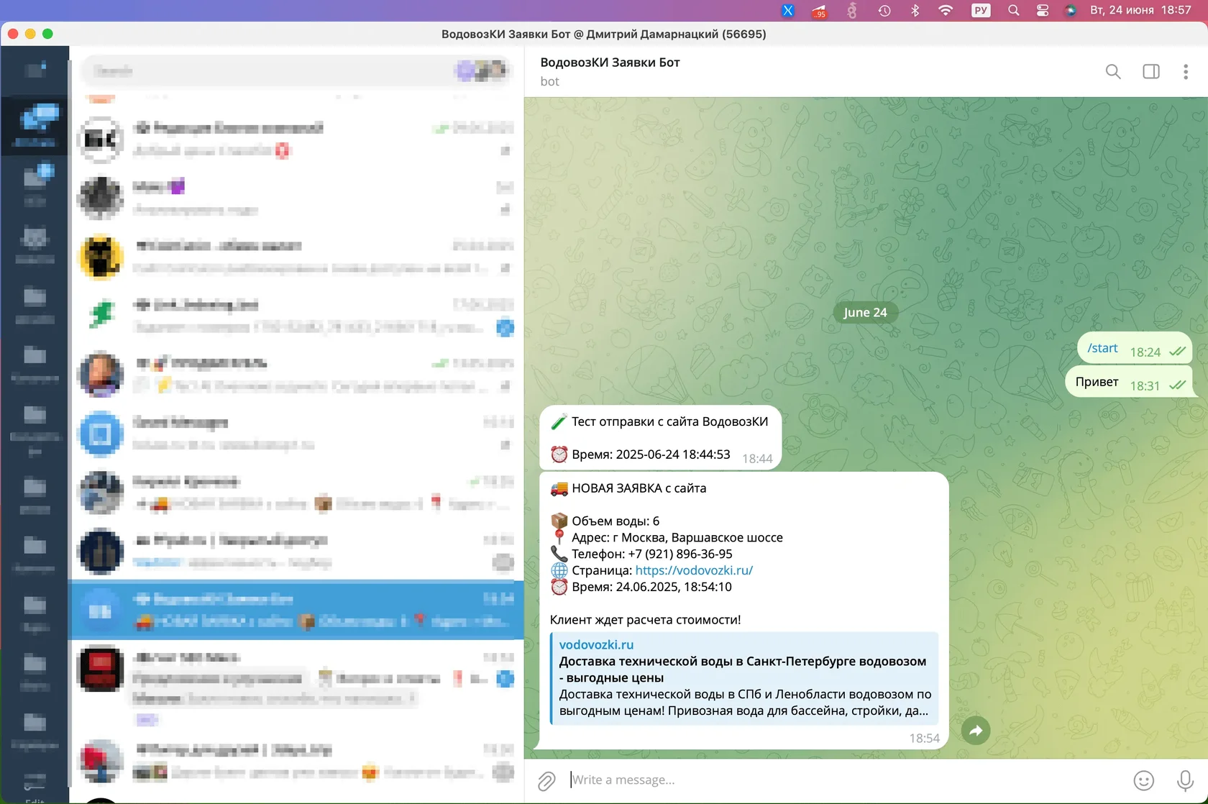Click the 'Объем воды: 6' line
1208x804 pixels.
(616, 521)
